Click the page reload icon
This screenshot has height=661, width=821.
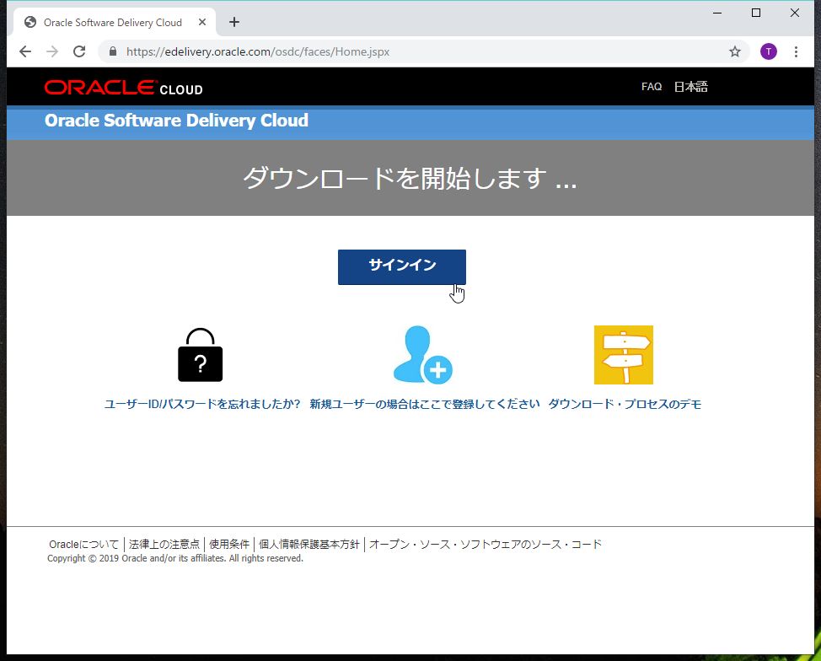(78, 51)
